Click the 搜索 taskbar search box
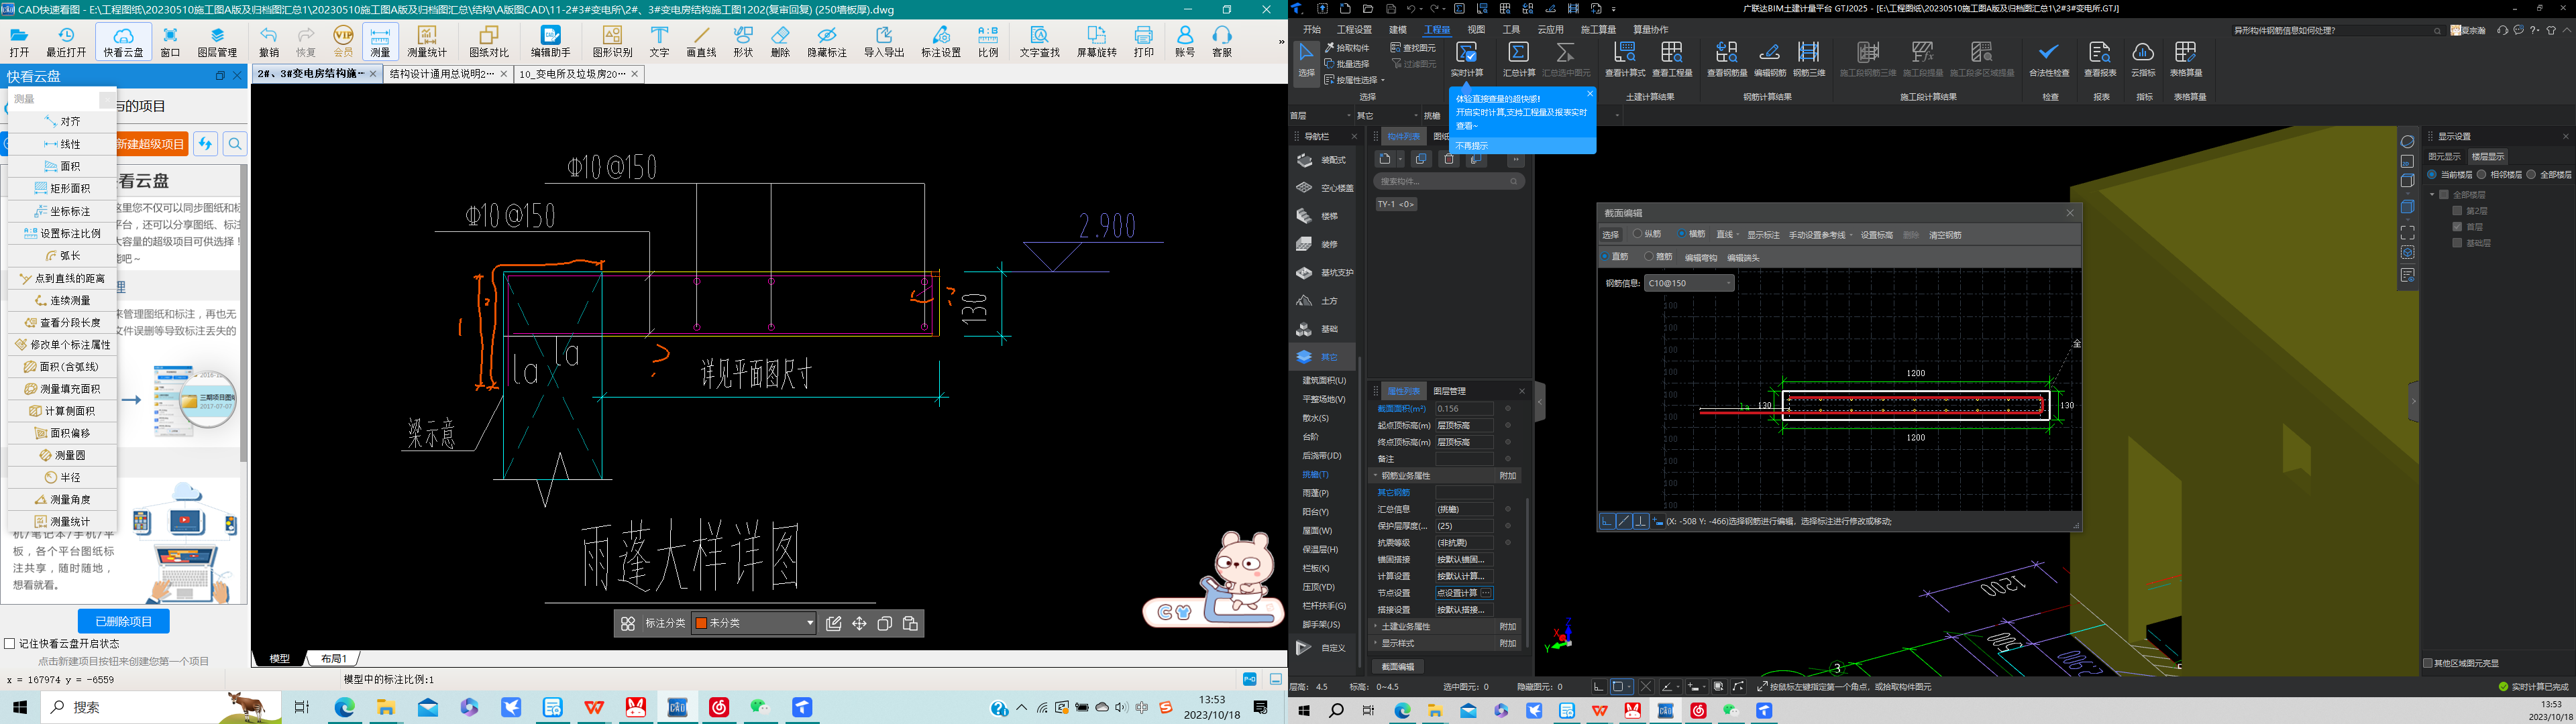This screenshot has height=724, width=2576. (161, 707)
